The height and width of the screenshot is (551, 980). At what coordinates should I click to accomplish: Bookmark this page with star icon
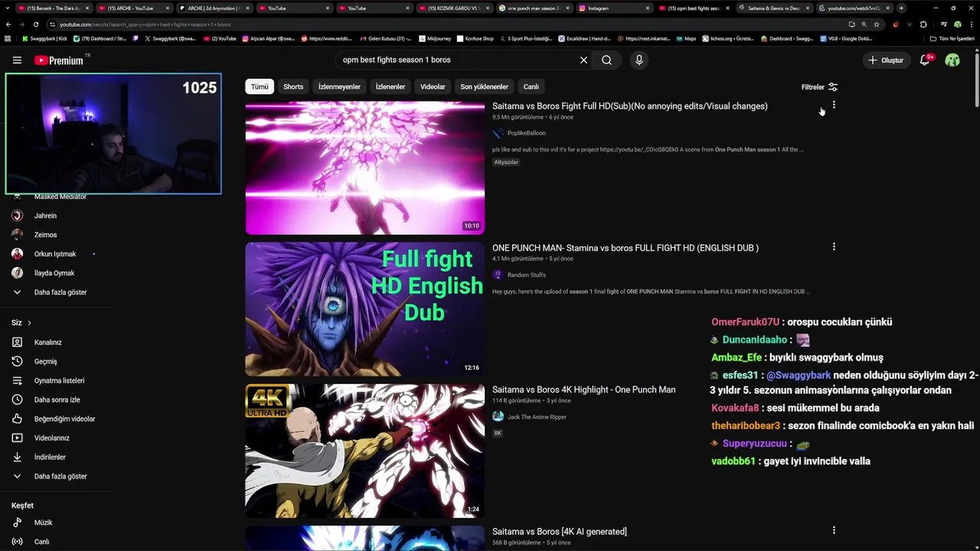[877, 24]
